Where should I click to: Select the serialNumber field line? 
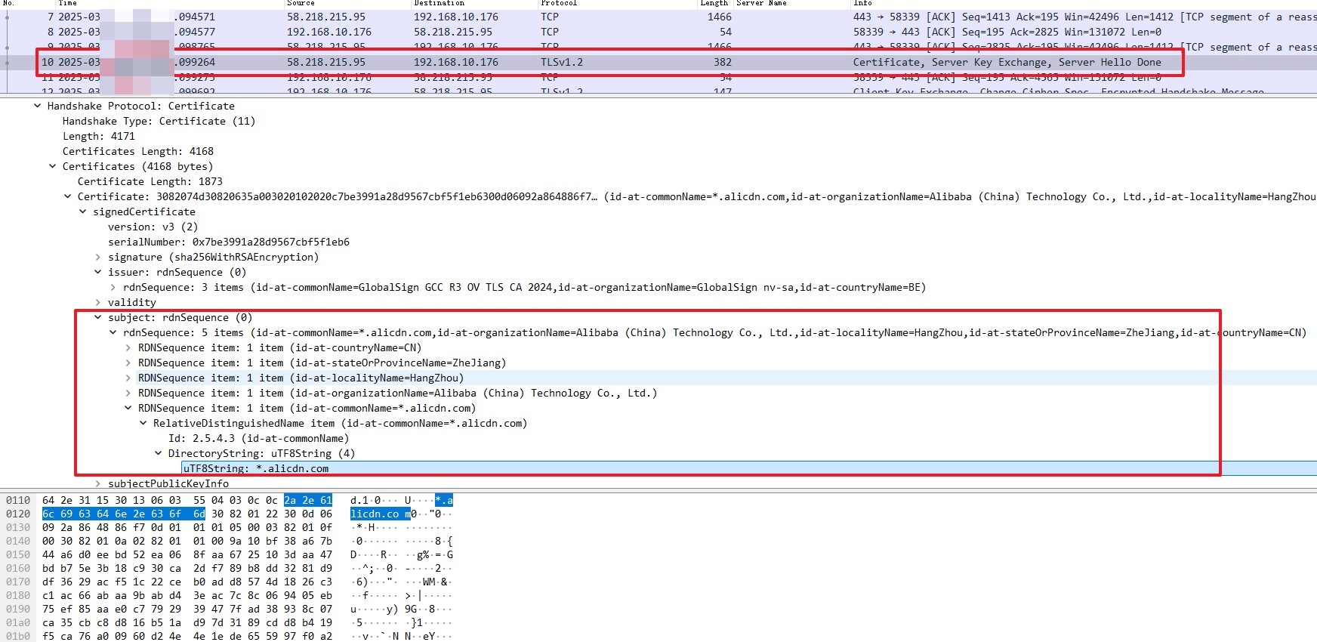click(x=228, y=242)
